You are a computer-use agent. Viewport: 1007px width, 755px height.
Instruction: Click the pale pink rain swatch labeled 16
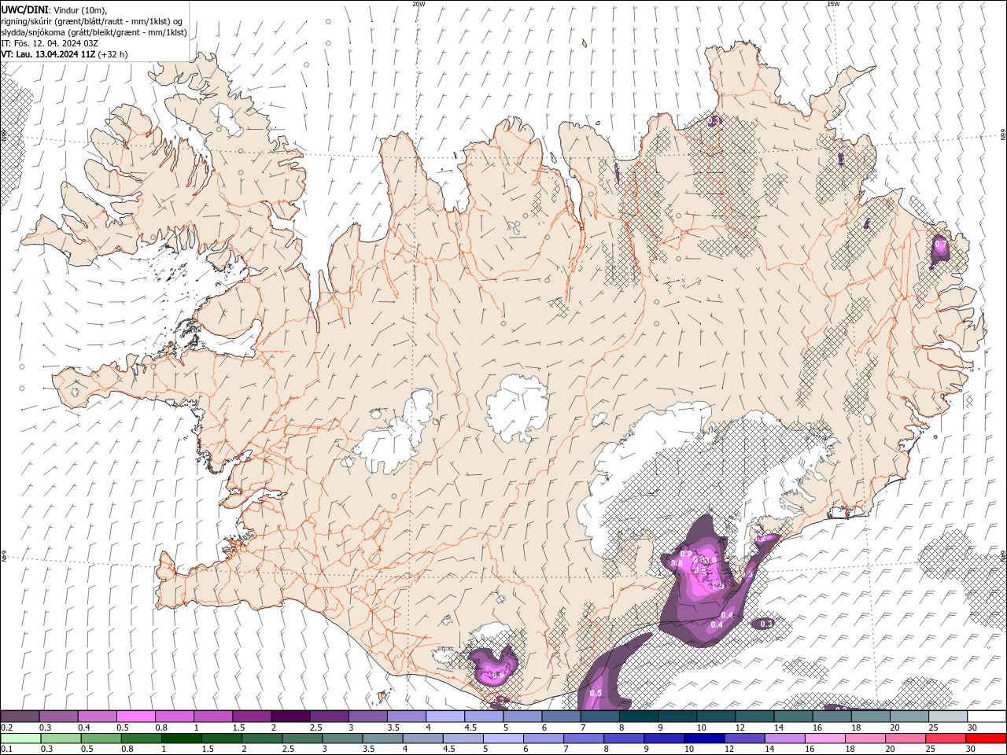(825, 738)
